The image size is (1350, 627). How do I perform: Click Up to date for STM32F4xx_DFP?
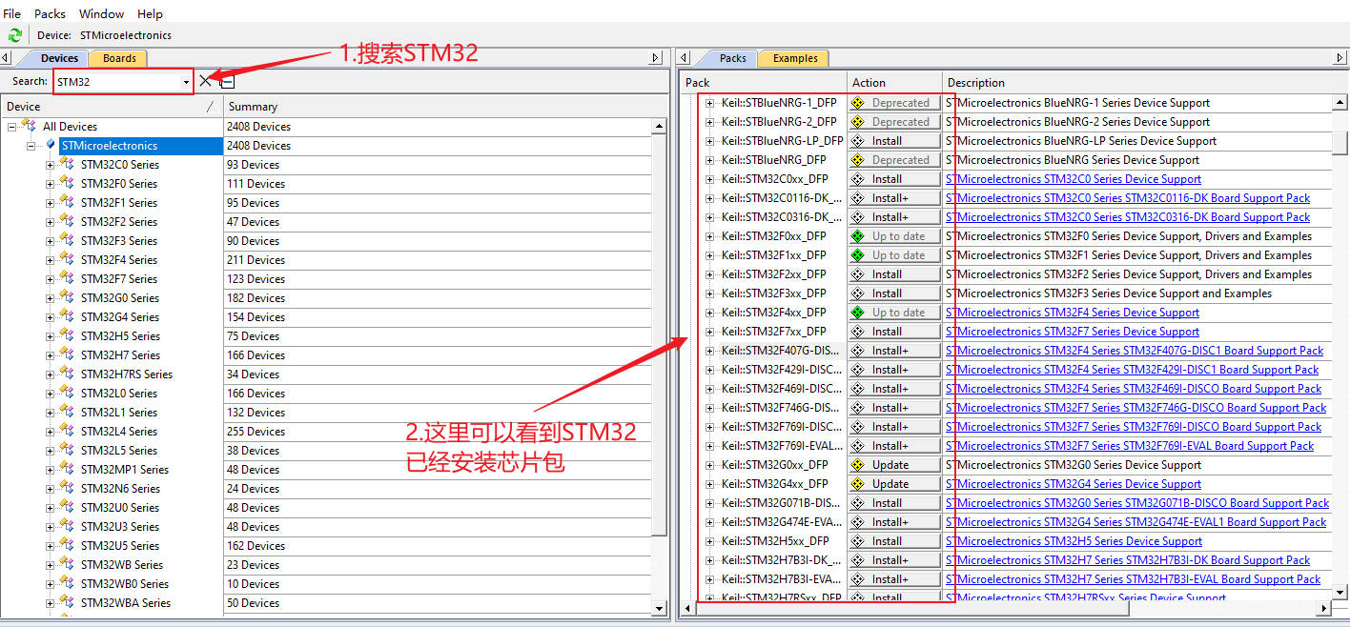894,313
